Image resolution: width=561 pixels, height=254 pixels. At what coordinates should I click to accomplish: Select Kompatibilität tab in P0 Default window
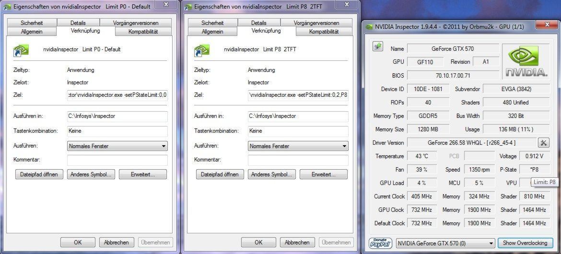click(143, 32)
